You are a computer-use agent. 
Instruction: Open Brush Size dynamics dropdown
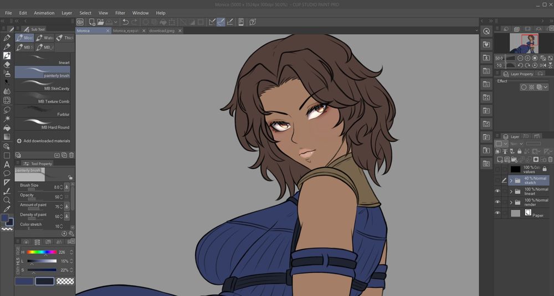pyautogui.click(x=66, y=187)
